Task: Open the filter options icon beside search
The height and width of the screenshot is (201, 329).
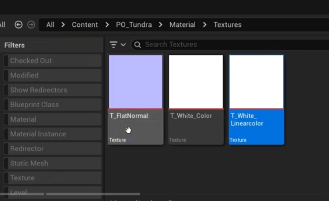Action: pos(113,45)
